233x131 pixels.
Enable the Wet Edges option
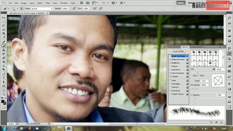pos(170,84)
